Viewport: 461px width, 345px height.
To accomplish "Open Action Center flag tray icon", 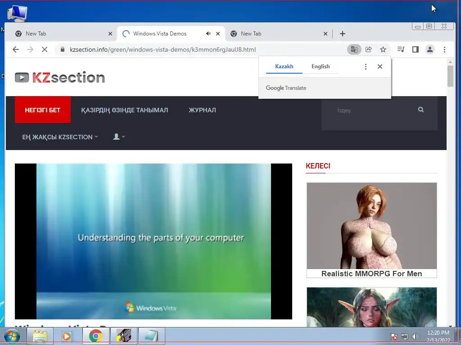I will pos(394,336).
